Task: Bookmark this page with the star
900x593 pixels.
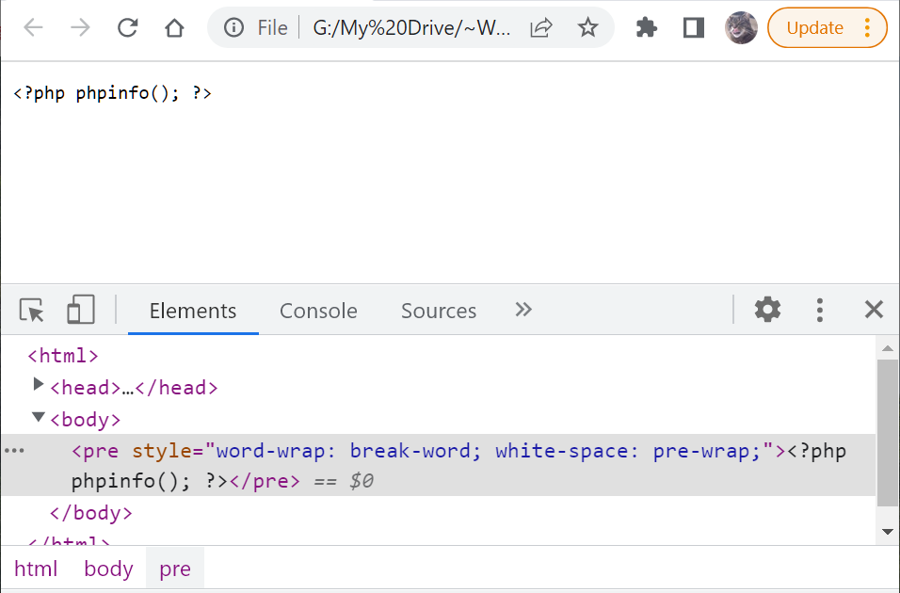Action: click(x=587, y=27)
